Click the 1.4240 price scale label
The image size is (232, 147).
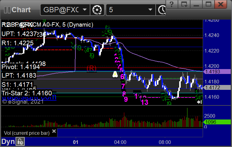(x=212, y=35)
